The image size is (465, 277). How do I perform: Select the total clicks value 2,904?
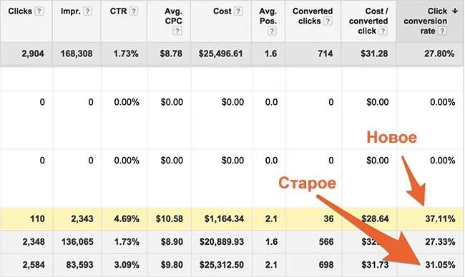click(x=33, y=54)
